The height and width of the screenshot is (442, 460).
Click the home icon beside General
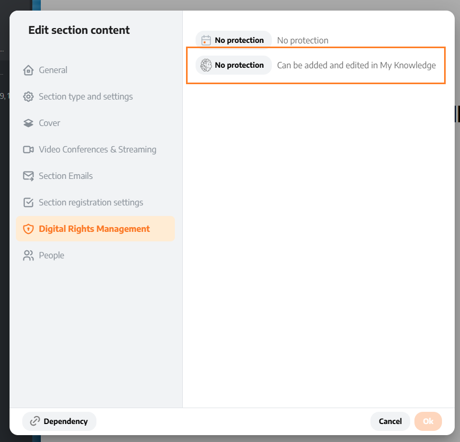(29, 70)
